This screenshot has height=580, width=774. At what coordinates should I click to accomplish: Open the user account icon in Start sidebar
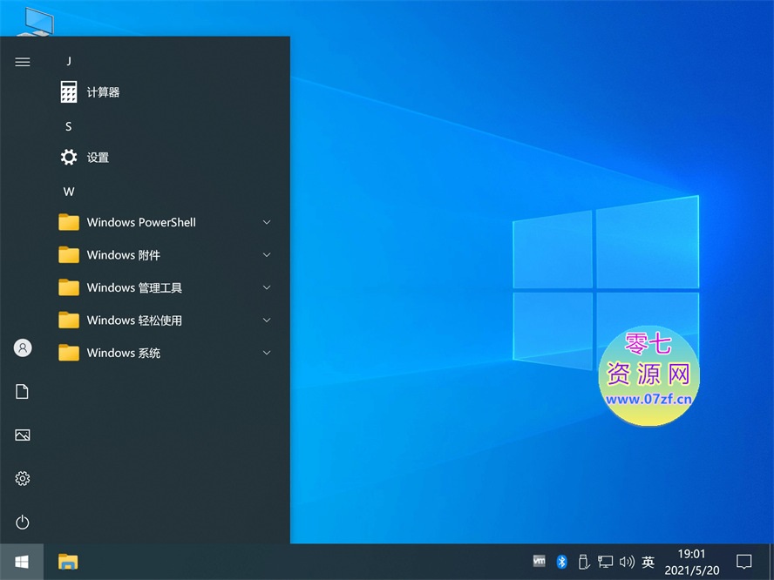(23, 347)
